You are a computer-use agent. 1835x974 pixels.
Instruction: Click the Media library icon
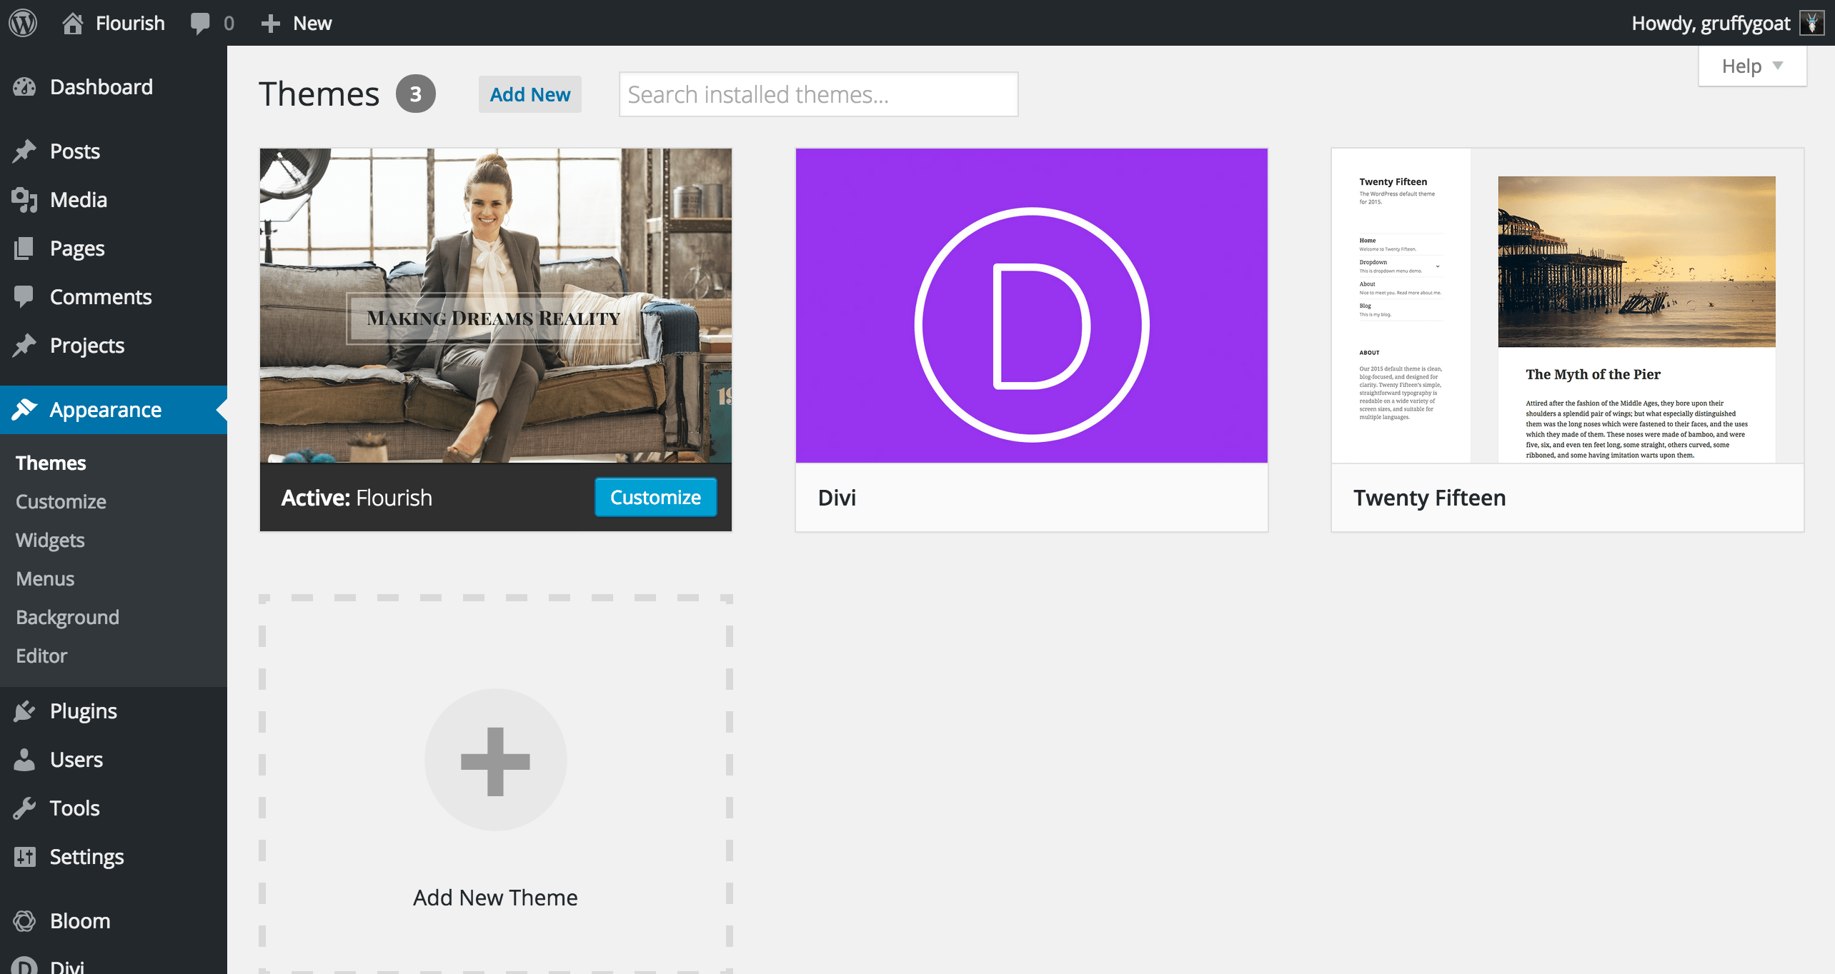tap(24, 200)
